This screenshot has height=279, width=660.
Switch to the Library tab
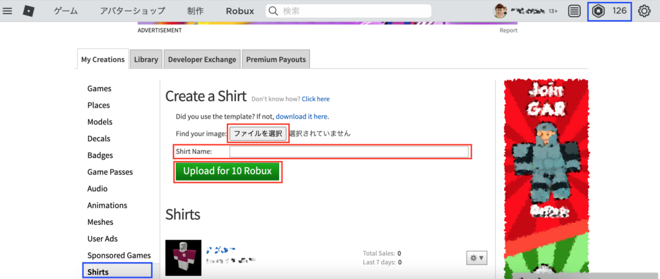(x=146, y=59)
